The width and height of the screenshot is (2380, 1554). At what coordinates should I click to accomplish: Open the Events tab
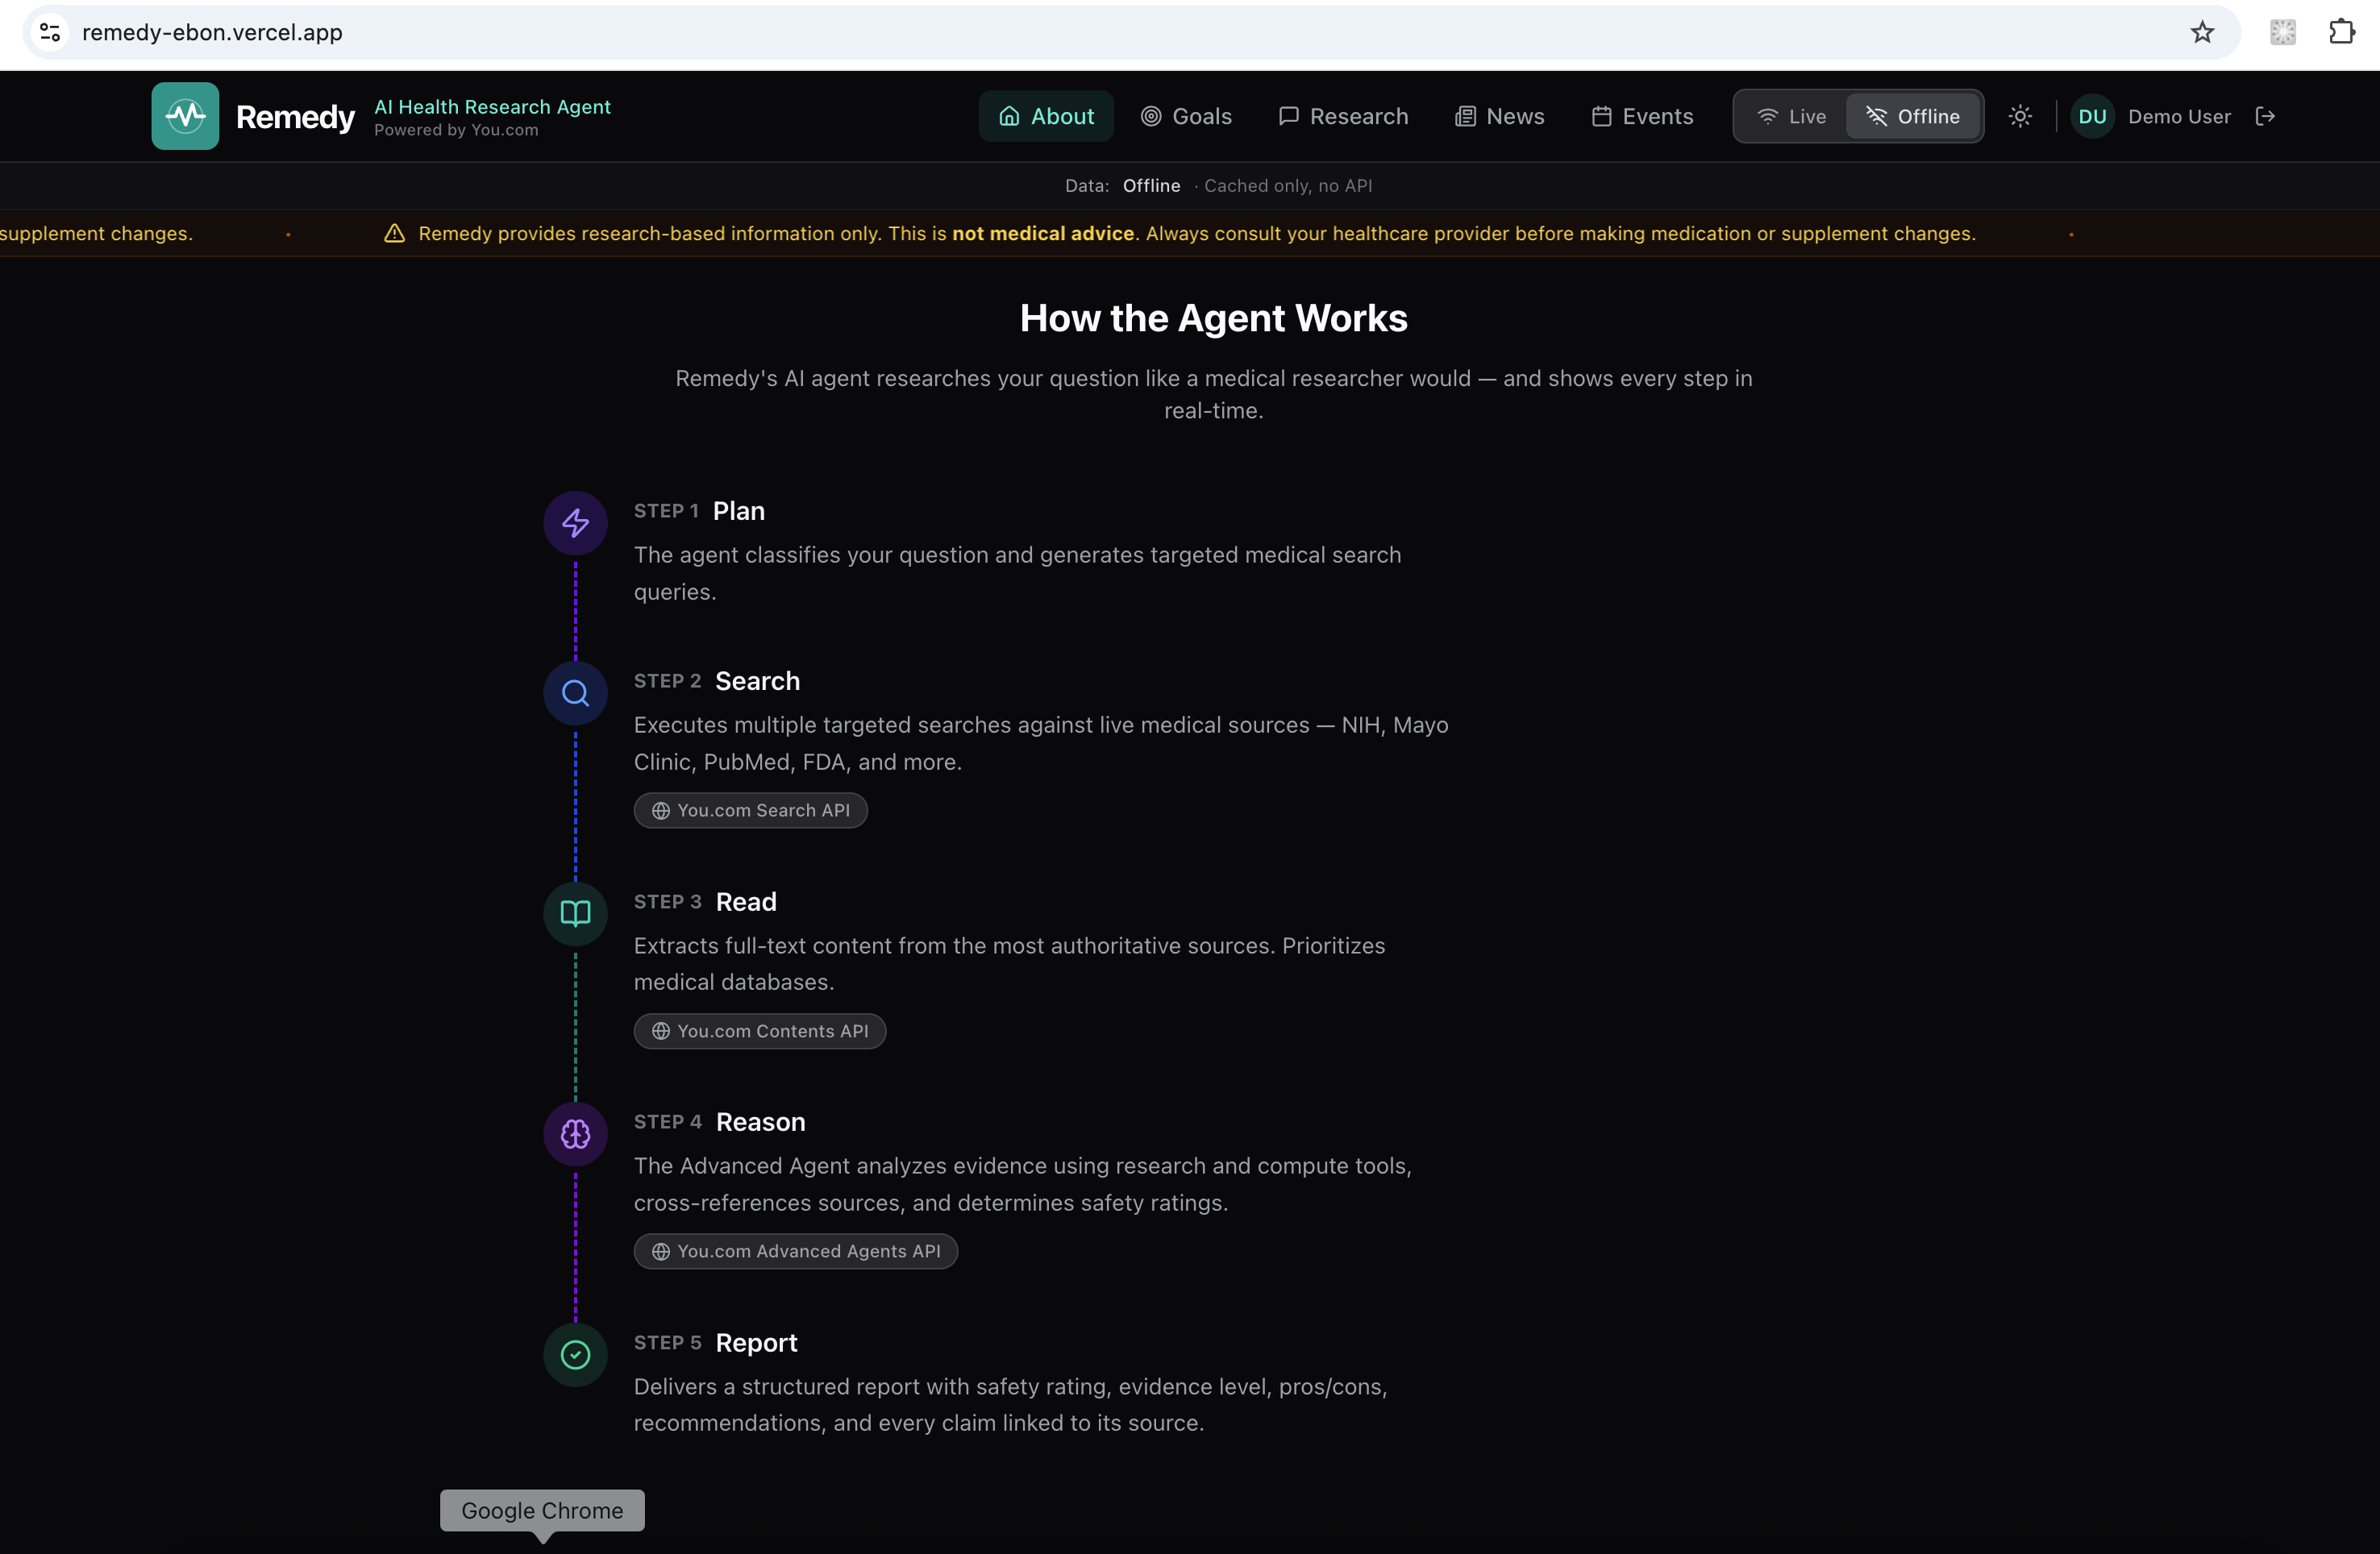pyautogui.click(x=1642, y=116)
